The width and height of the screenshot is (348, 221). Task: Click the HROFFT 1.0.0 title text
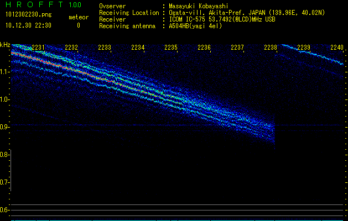[43, 4]
